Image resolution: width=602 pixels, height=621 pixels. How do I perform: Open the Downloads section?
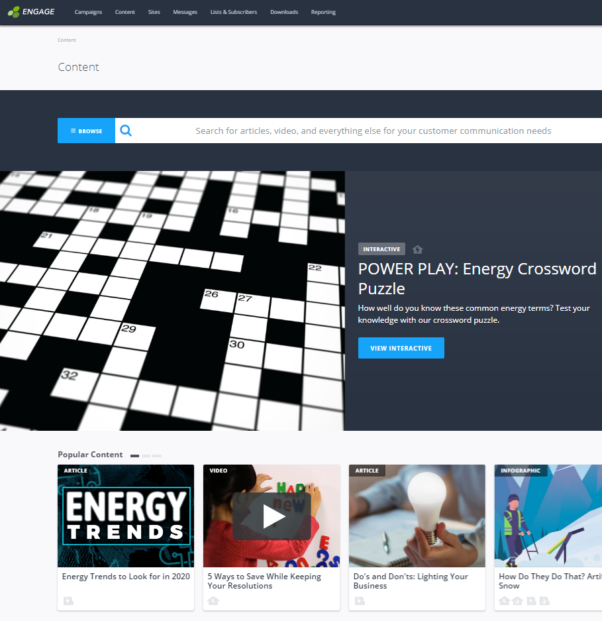tap(283, 11)
